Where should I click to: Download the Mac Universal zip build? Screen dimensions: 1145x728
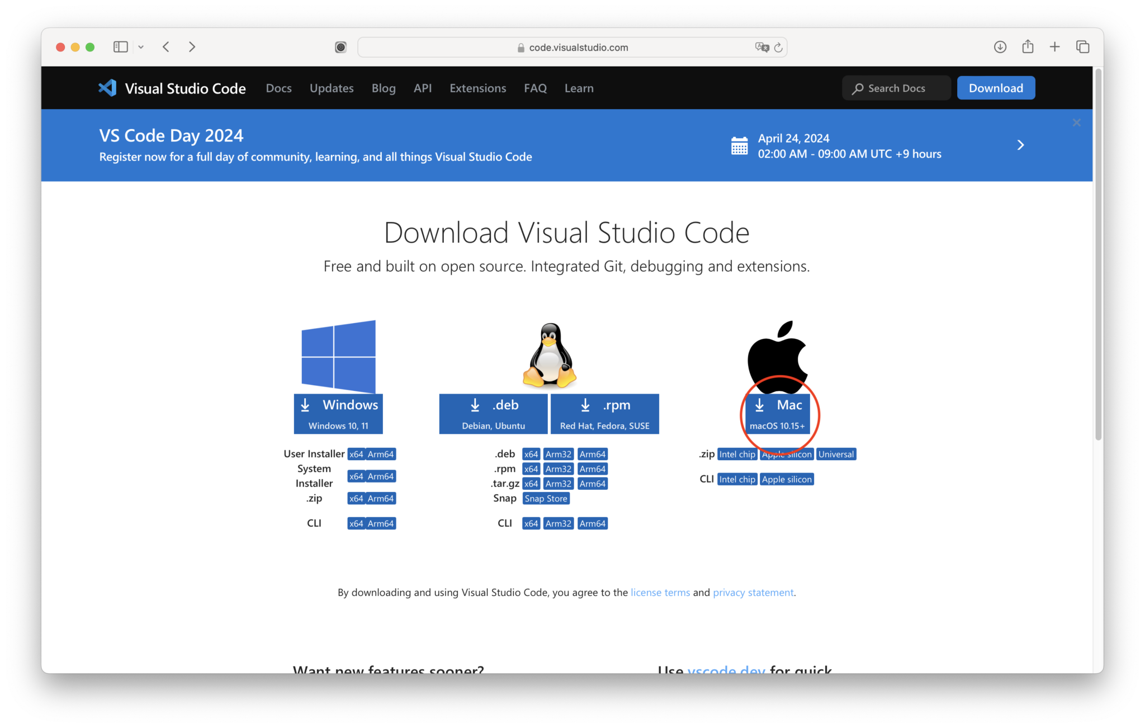click(836, 454)
